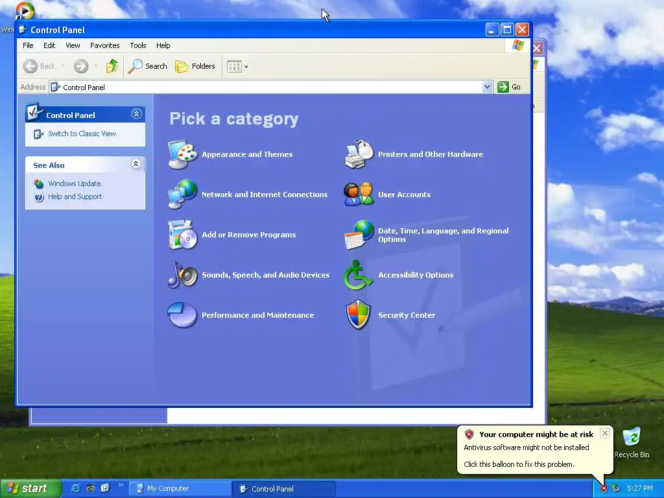Viewport: 664px width, 498px height.
Task: Click the third Quick Launch icon
Action: click(105, 488)
